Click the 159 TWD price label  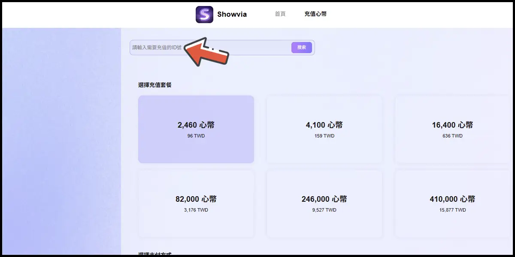[x=324, y=136]
